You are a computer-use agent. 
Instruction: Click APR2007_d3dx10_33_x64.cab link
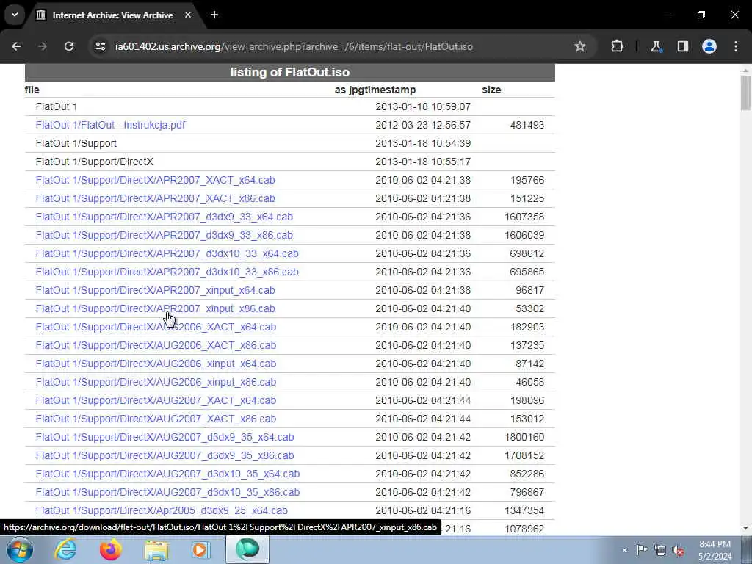tap(167, 253)
